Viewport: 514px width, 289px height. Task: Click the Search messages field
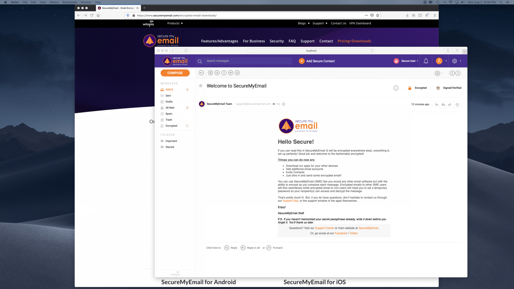248,61
